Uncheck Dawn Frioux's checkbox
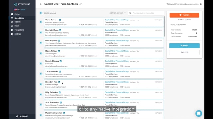 pos(41,53)
